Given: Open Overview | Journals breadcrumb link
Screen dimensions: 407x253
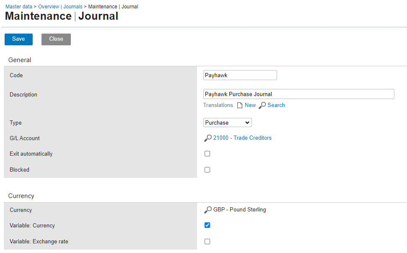Looking at the screenshot, I should tap(60, 7).
